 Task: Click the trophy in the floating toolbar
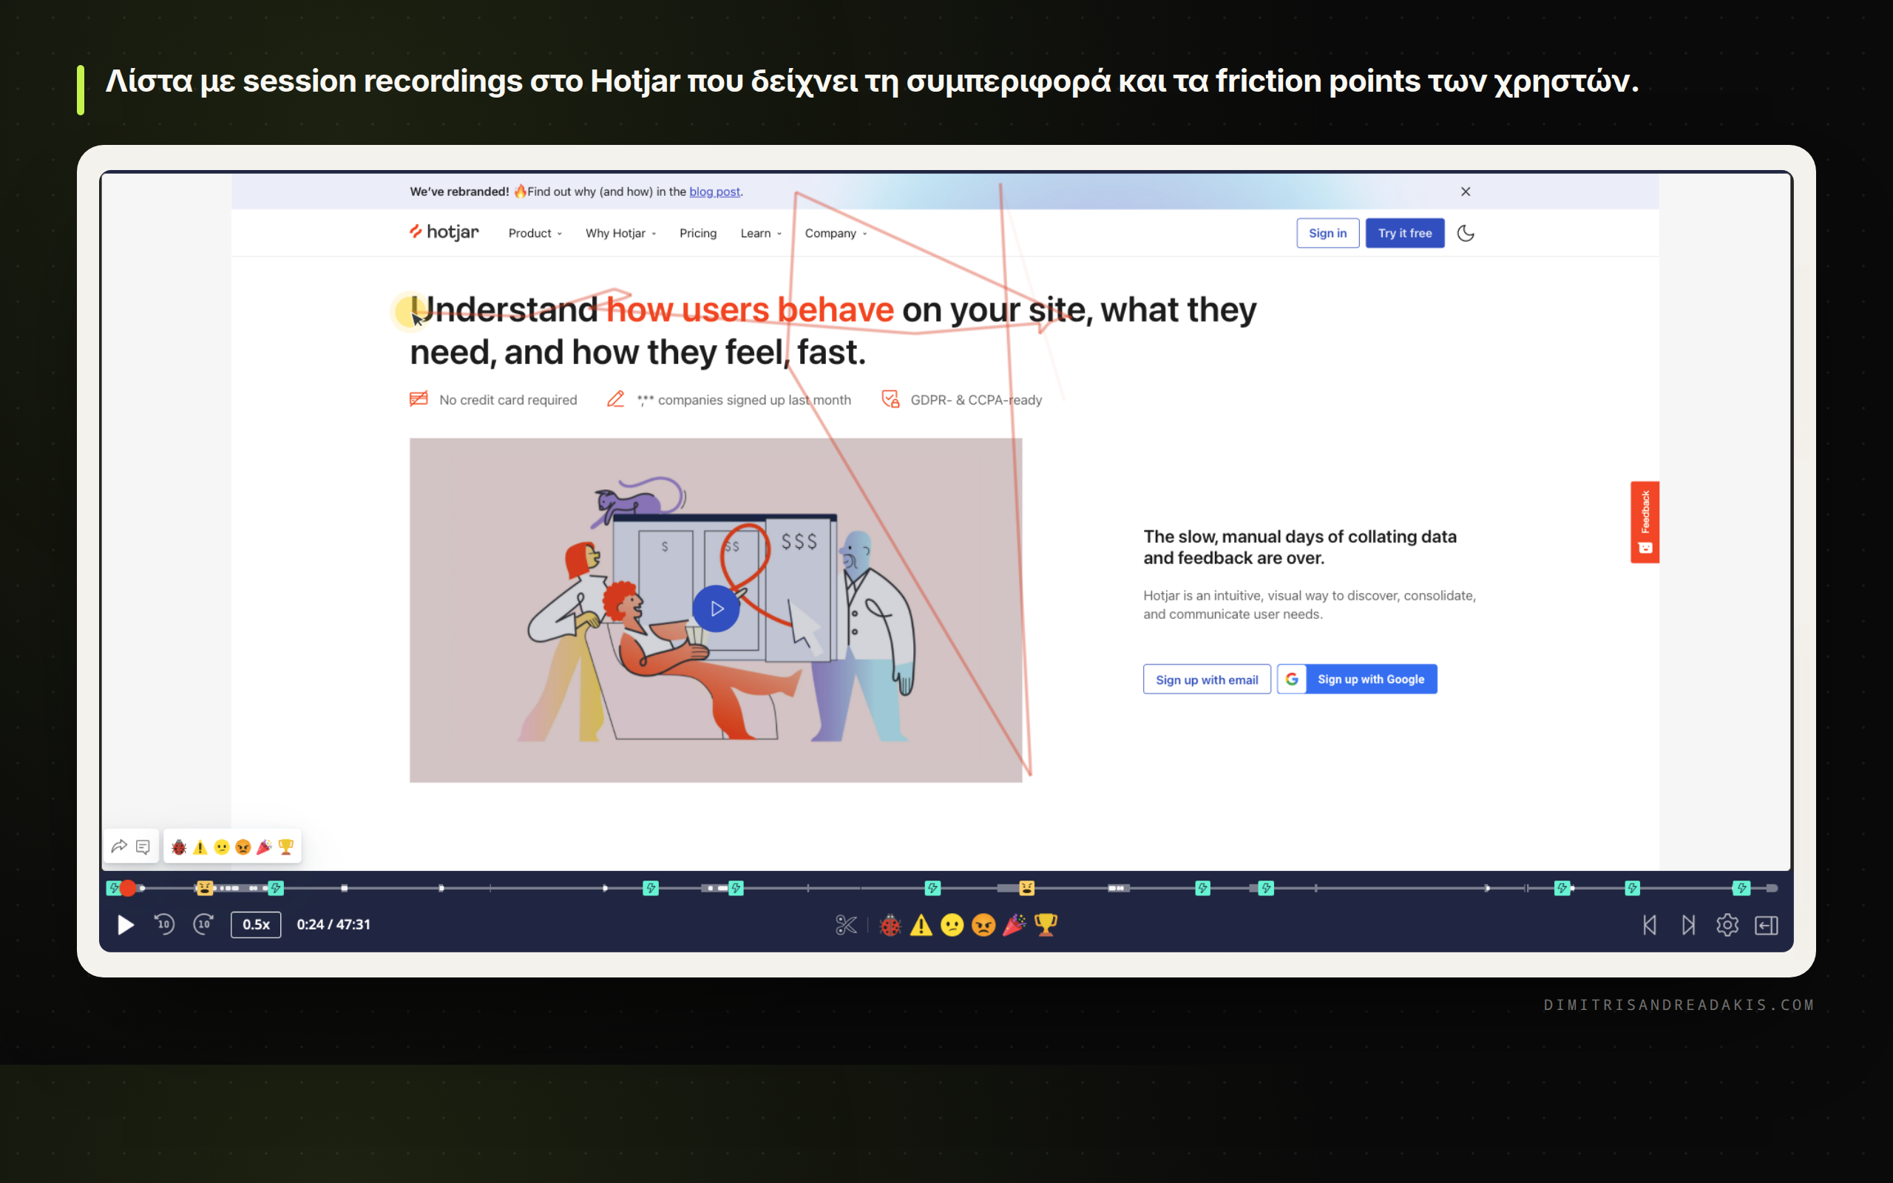286,847
